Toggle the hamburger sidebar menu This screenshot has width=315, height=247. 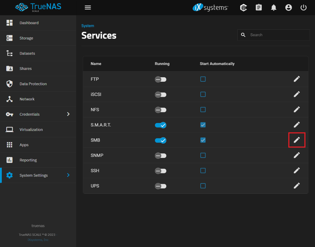click(x=88, y=7)
